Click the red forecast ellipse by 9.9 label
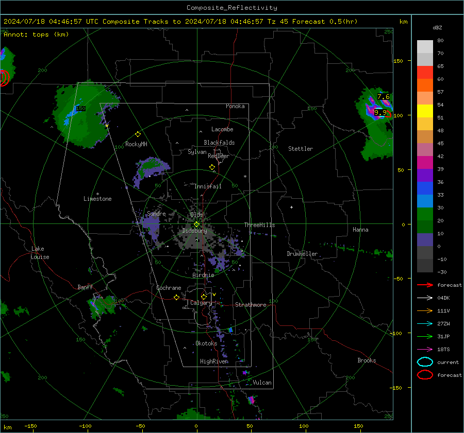The height and width of the screenshot is (433, 464). pos(388,115)
